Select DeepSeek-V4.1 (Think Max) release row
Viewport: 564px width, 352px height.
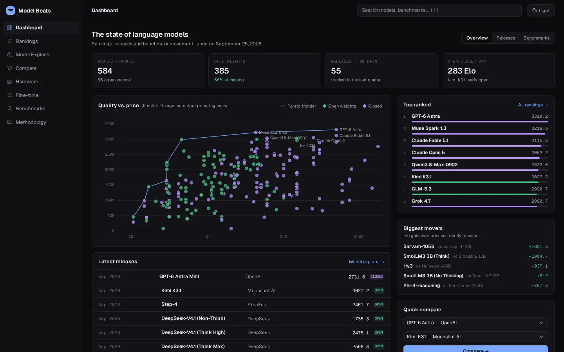[241, 347]
